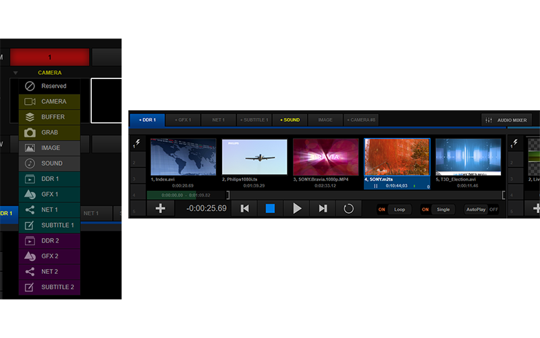Open the SOUND tab
The height and width of the screenshot is (338, 540).
(290, 120)
